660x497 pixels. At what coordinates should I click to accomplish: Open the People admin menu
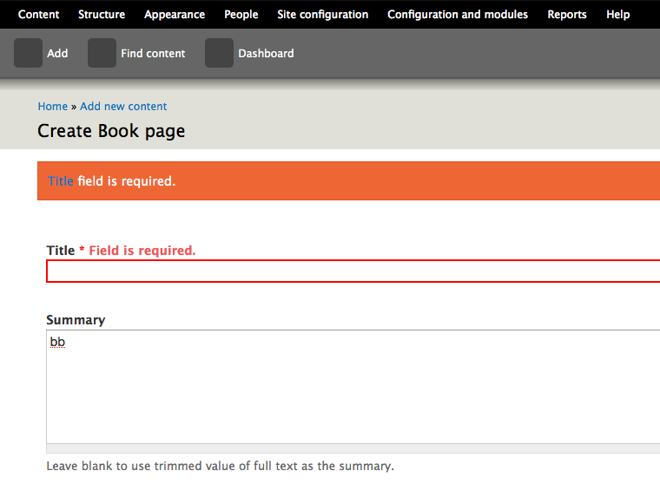pyautogui.click(x=241, y=15)
